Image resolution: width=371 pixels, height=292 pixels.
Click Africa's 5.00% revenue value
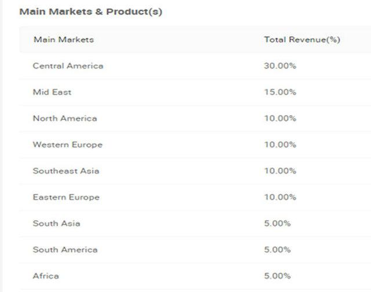click(277, 276)
